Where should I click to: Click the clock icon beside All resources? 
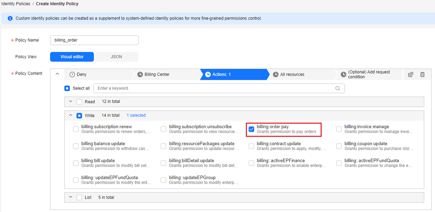pyautogui.click(x=276, y=74)
